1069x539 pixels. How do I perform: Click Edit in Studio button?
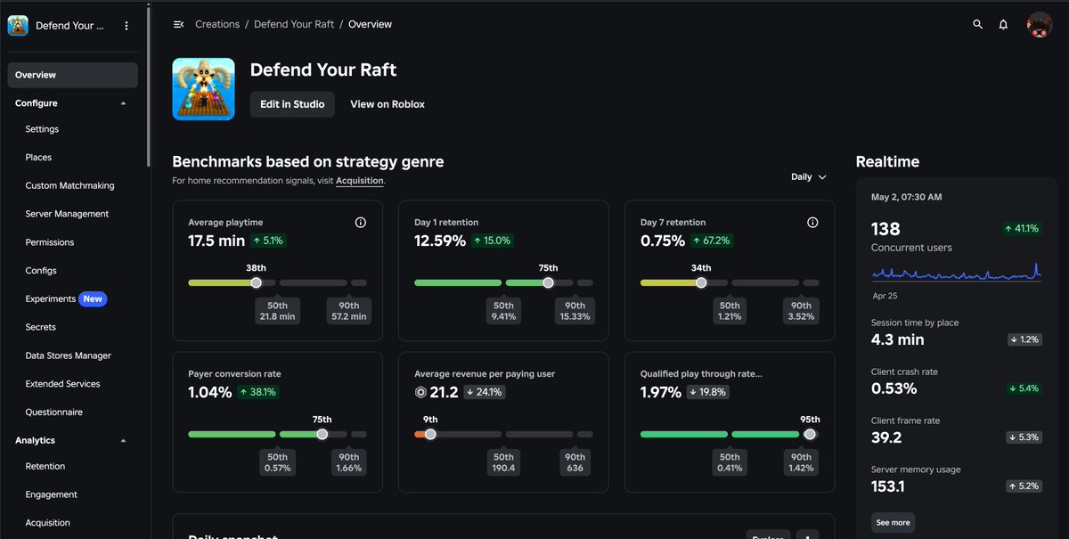coord(292,104)
